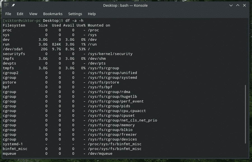Open the File menu
This screenshot has height=162, width=252.
(8, 14)
